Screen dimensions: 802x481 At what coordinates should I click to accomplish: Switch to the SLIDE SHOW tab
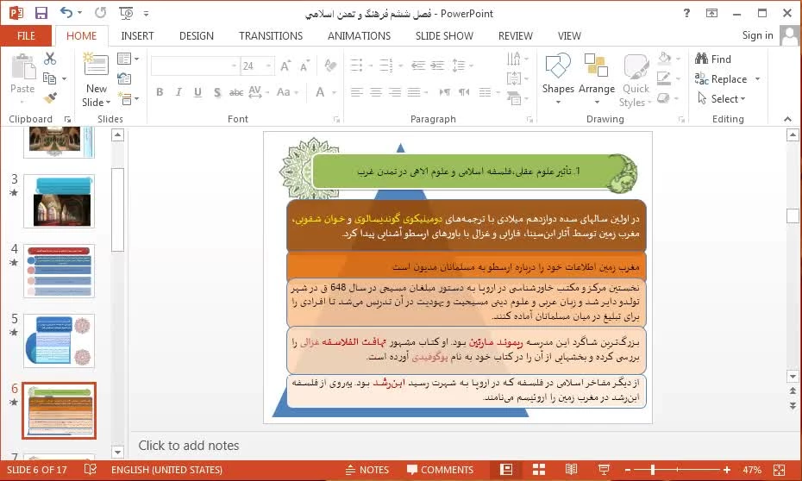(x=444, y=36)
